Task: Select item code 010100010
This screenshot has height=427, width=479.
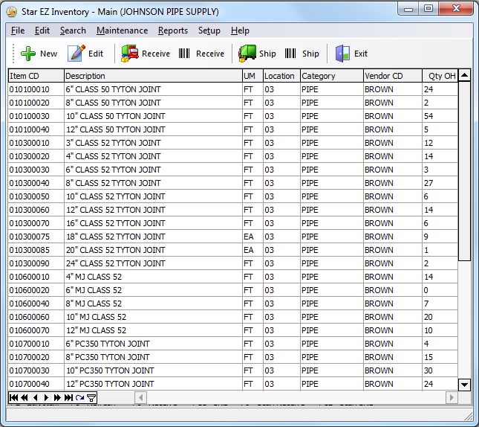Action: 29,89
